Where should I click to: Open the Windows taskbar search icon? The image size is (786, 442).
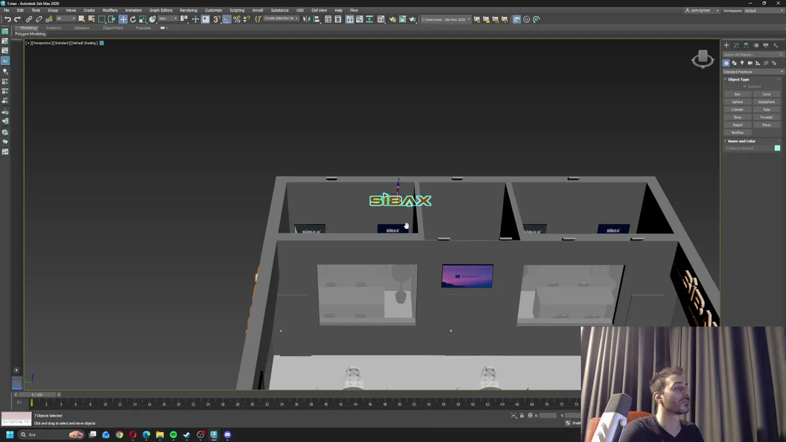click(23, 435)
